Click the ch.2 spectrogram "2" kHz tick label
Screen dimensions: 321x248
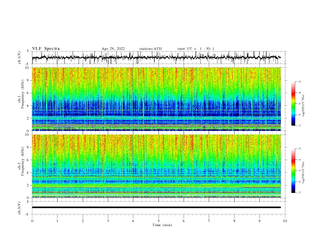(x=28, y=185)
